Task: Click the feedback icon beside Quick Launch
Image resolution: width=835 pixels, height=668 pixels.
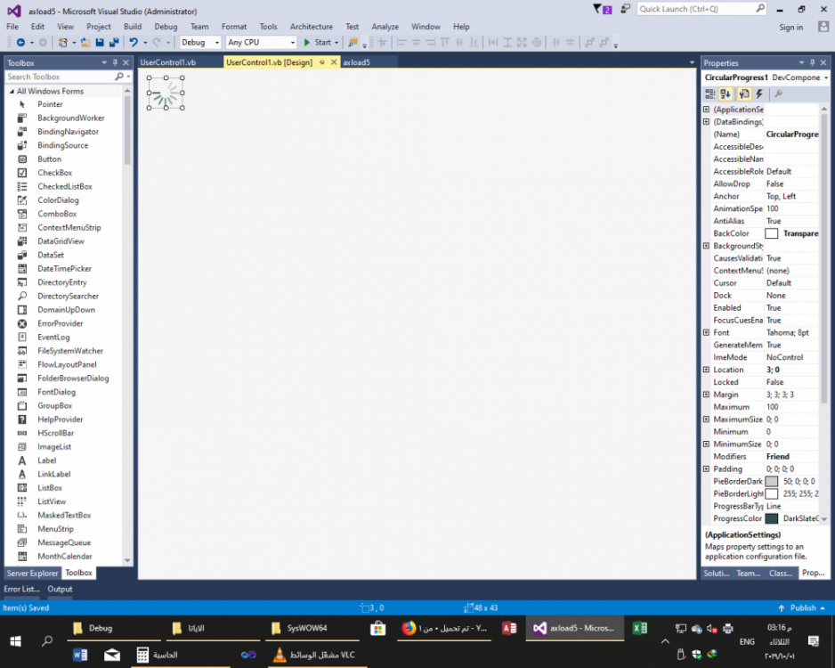Action: pos(625,9)
